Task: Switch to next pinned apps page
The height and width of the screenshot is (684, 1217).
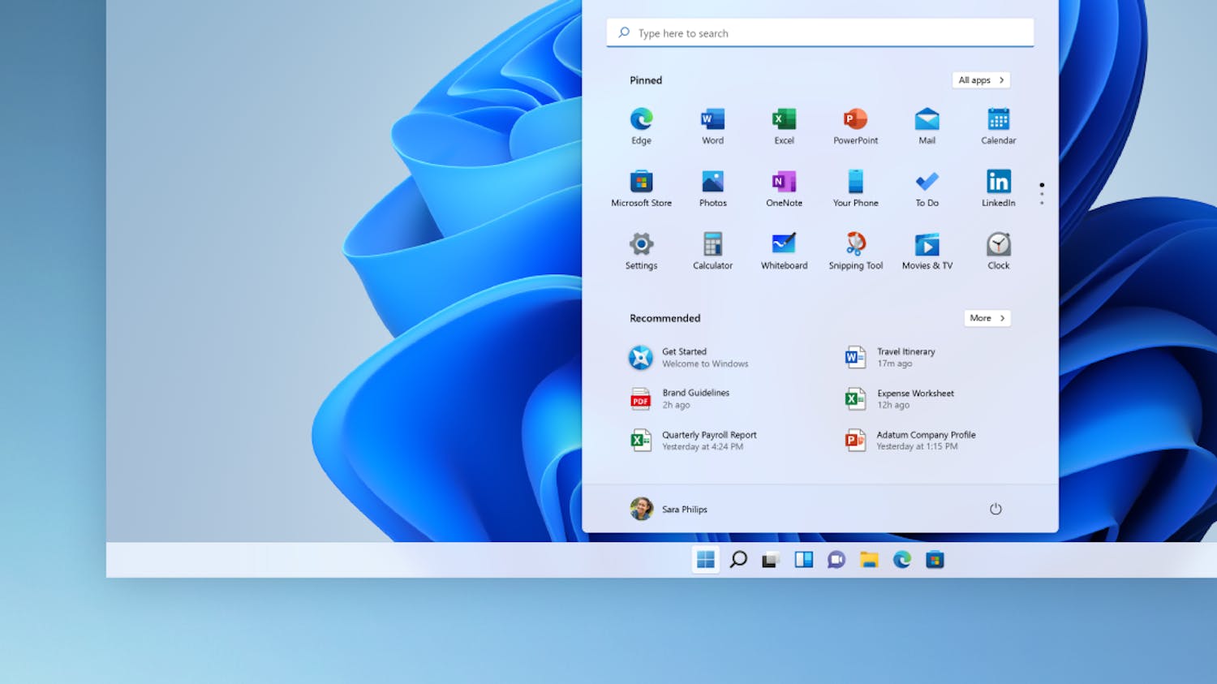Action: click(x=1042, y=195)
